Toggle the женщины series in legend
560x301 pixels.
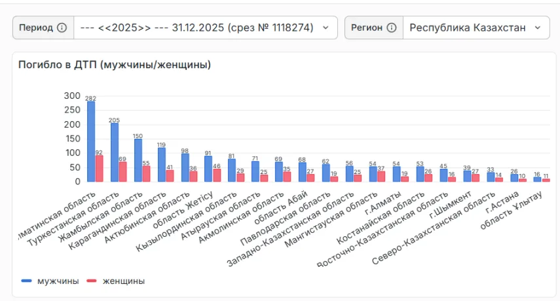(x=116, y=281)
